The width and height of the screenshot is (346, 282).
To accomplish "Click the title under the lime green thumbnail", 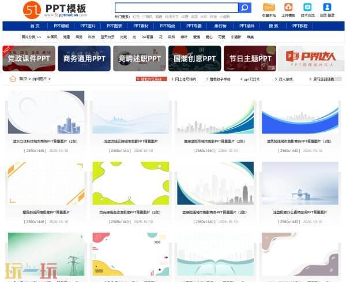I will point(130,212).
